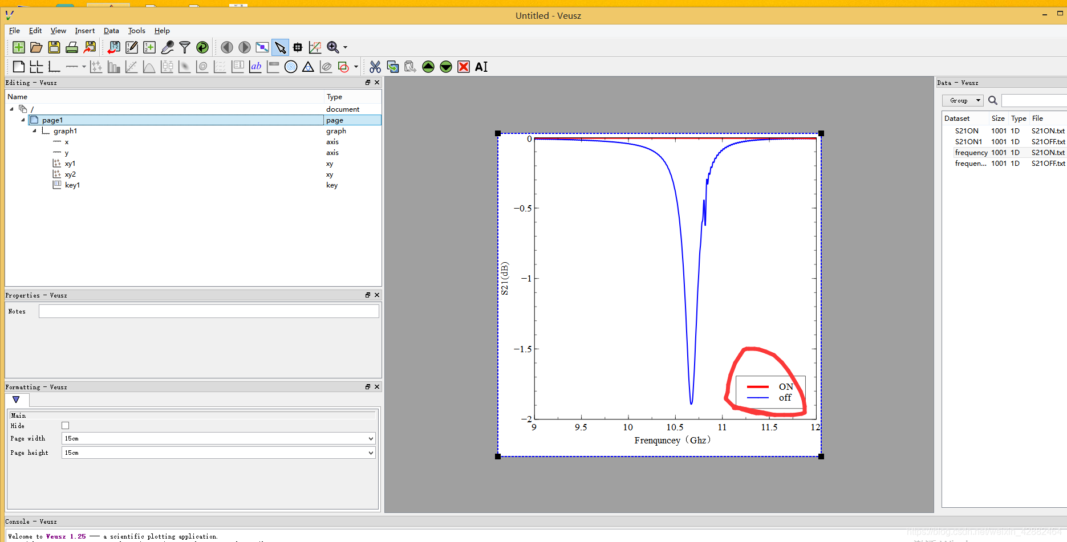This screenshot has height=542, width=1067.
Task: Add a text label with the ab icon
Action: click(255, 67)
